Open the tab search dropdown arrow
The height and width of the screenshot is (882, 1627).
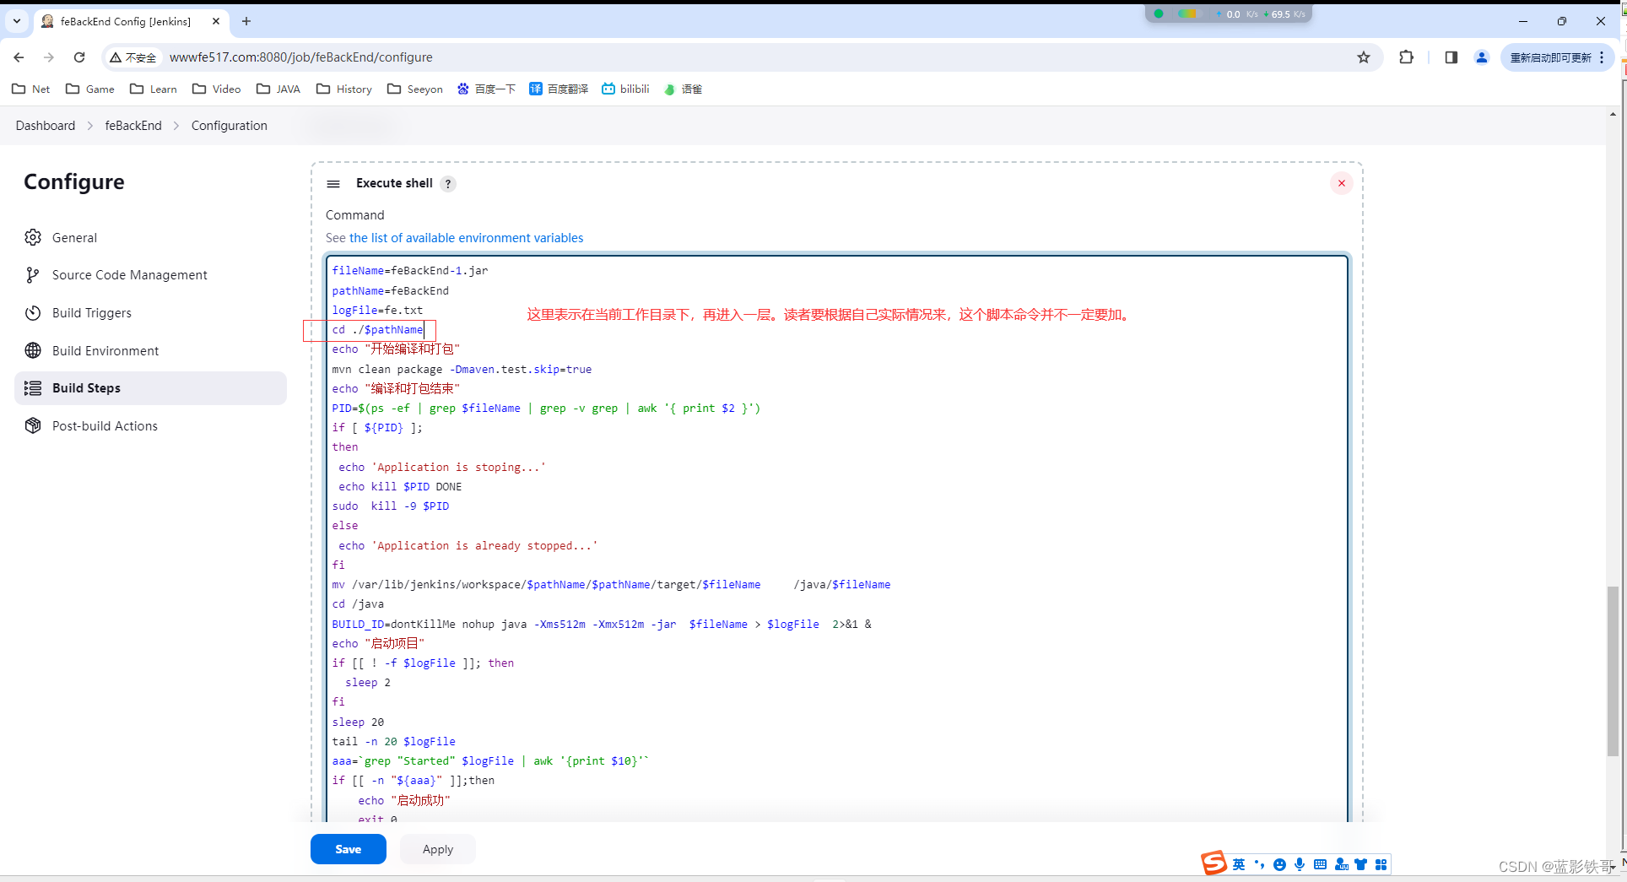(x=17, y=21)
